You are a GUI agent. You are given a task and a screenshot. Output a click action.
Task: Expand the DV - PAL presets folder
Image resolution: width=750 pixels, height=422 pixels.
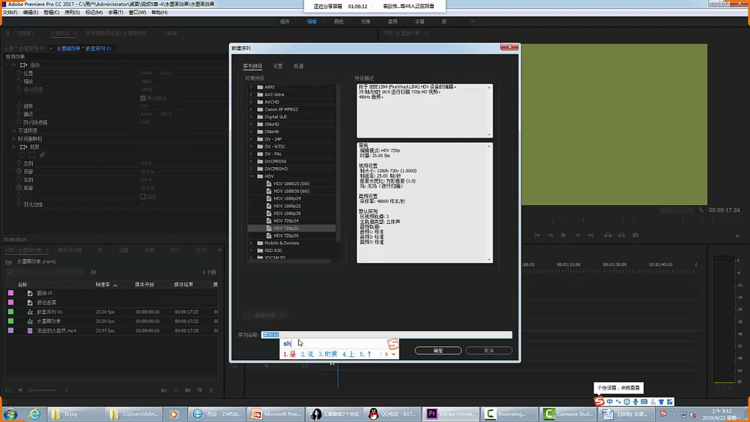click(x=251, y=154)
